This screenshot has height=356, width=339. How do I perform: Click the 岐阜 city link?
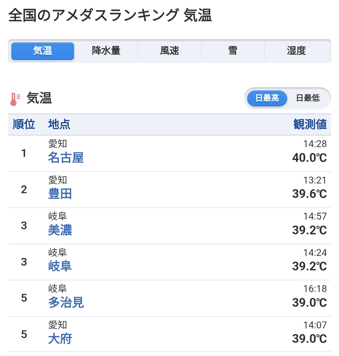(60, 266)
